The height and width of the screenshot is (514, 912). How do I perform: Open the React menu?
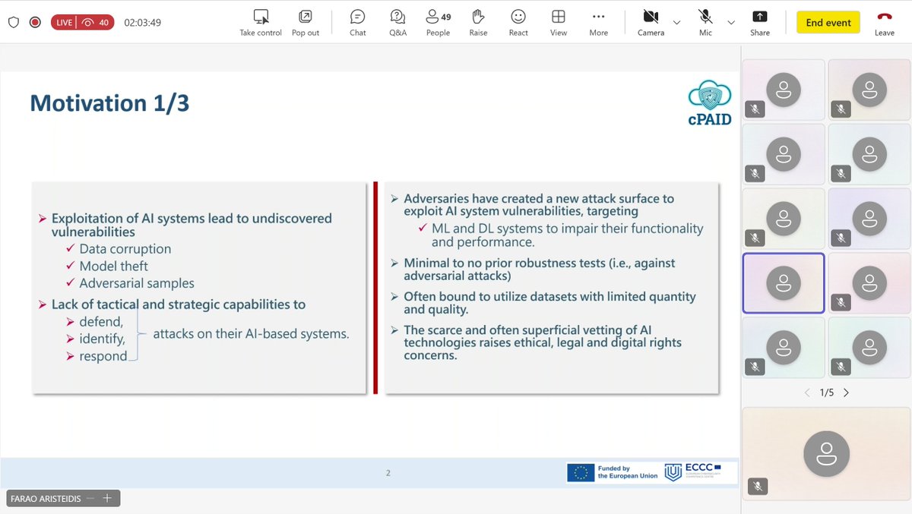tap(518, 21)
